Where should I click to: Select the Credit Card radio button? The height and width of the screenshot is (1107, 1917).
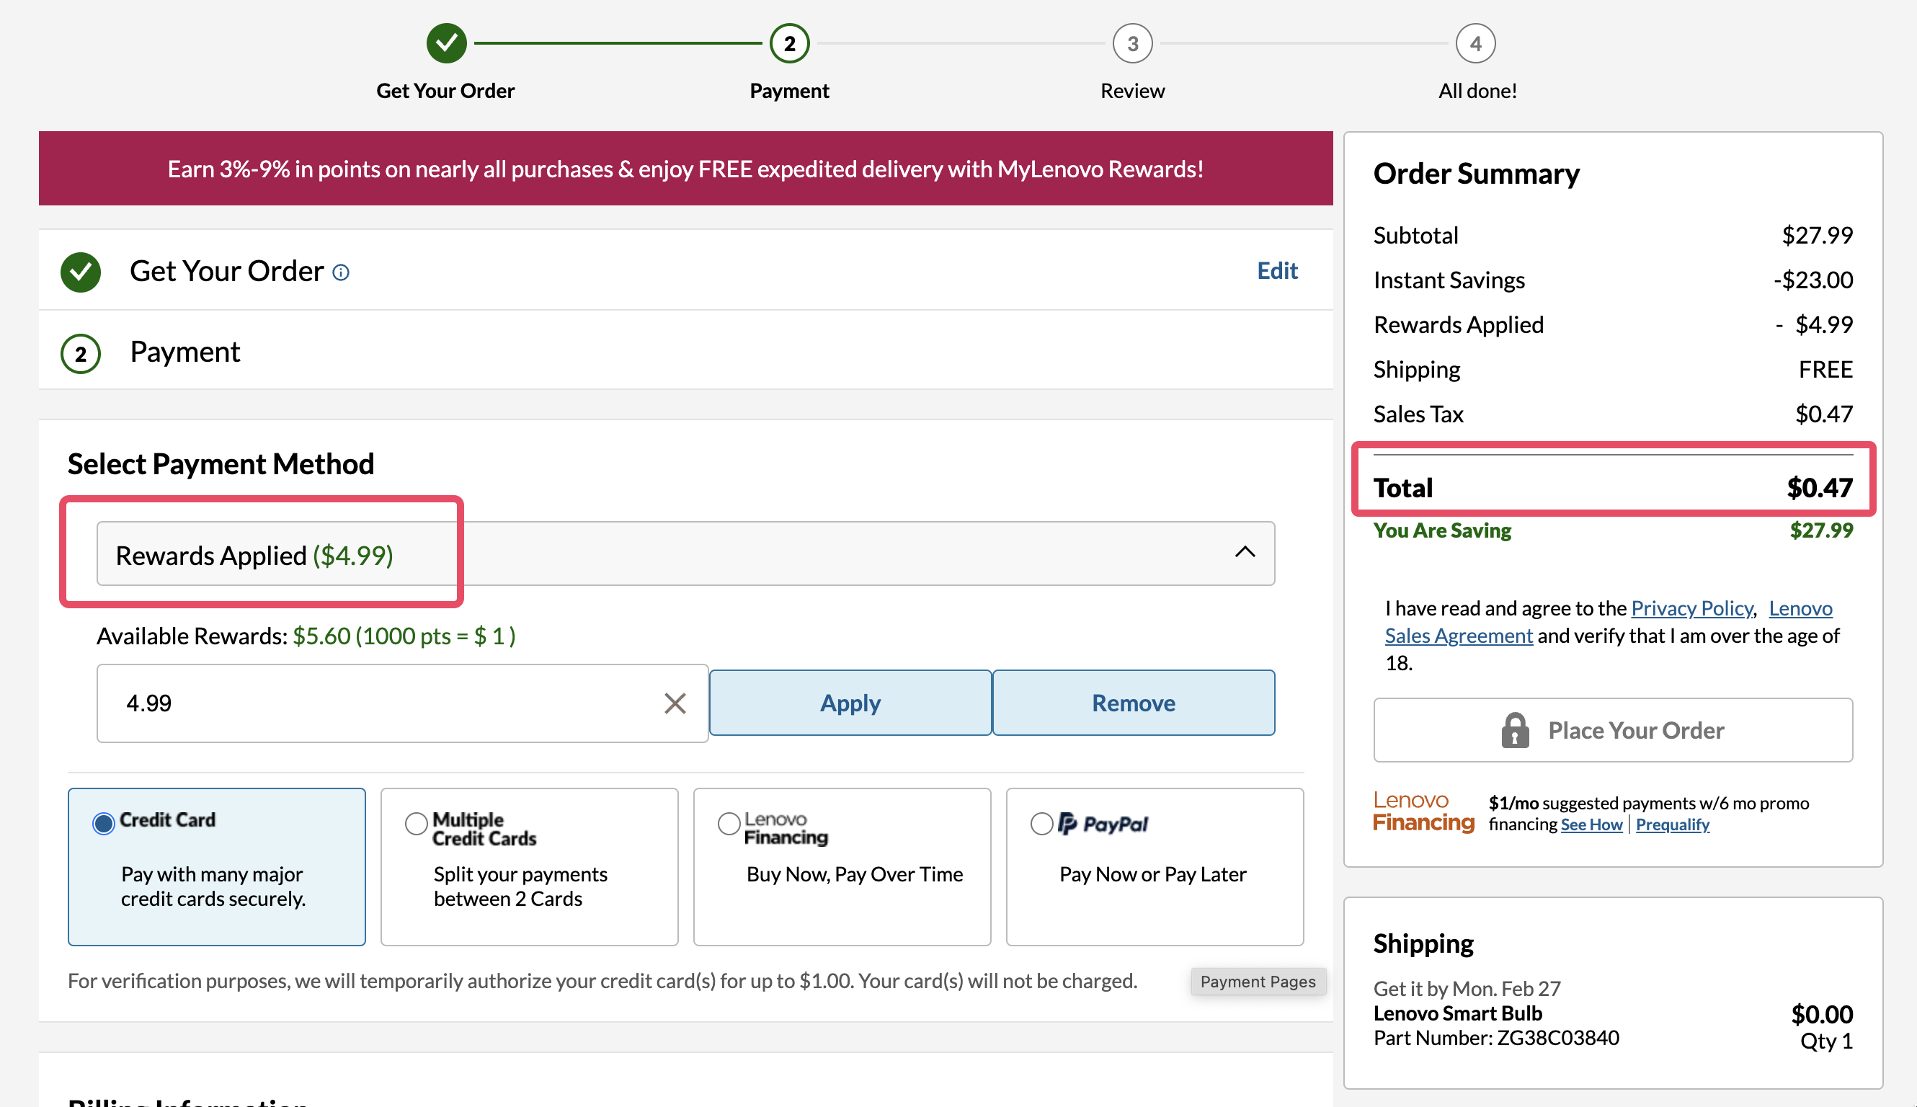click(103, 822)
